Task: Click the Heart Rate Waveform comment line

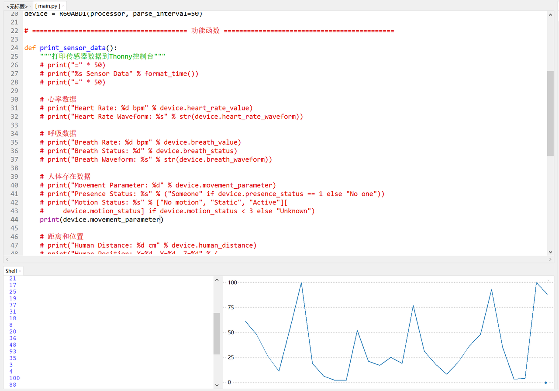Action: tap(171, 116)
